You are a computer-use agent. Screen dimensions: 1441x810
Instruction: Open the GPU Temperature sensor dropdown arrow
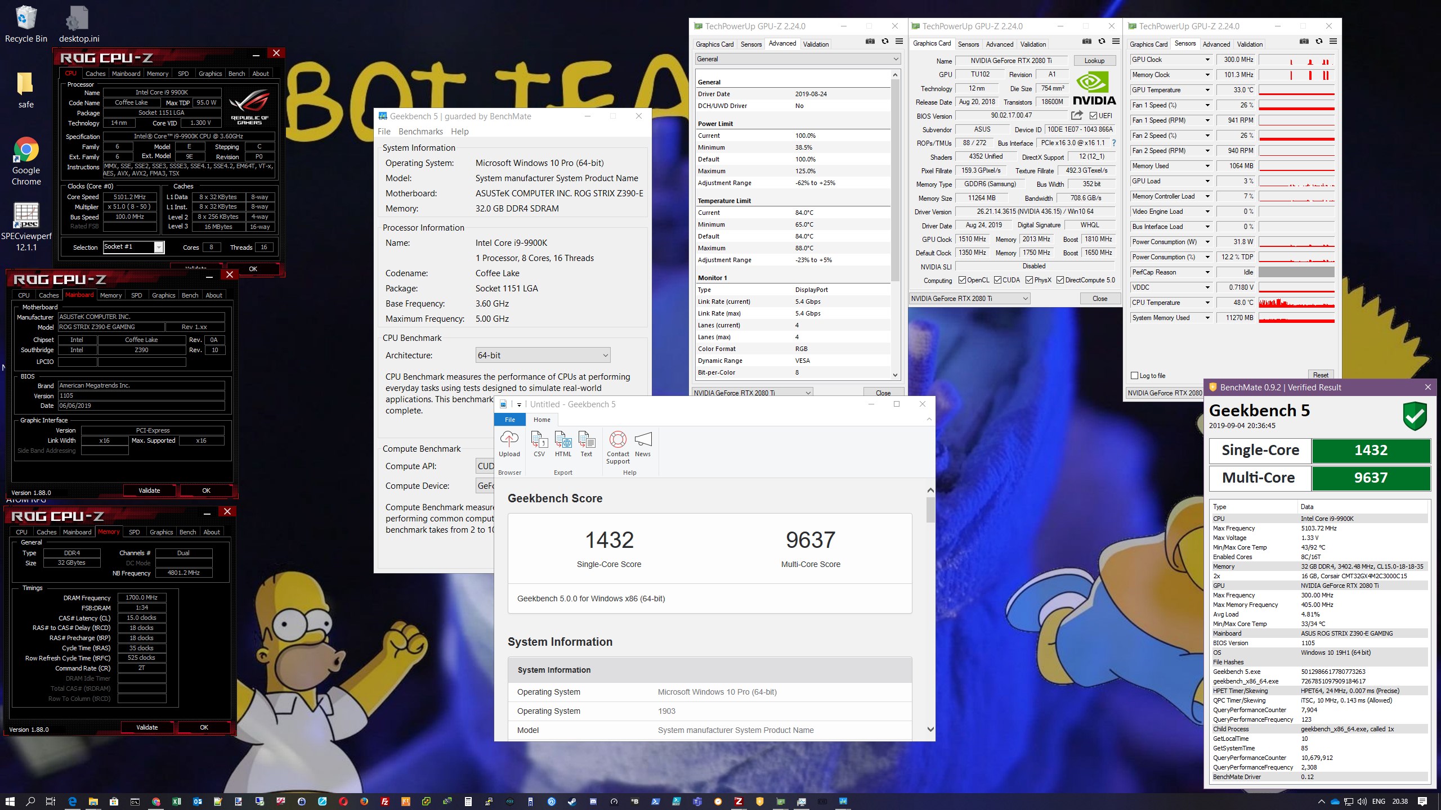1207,90
